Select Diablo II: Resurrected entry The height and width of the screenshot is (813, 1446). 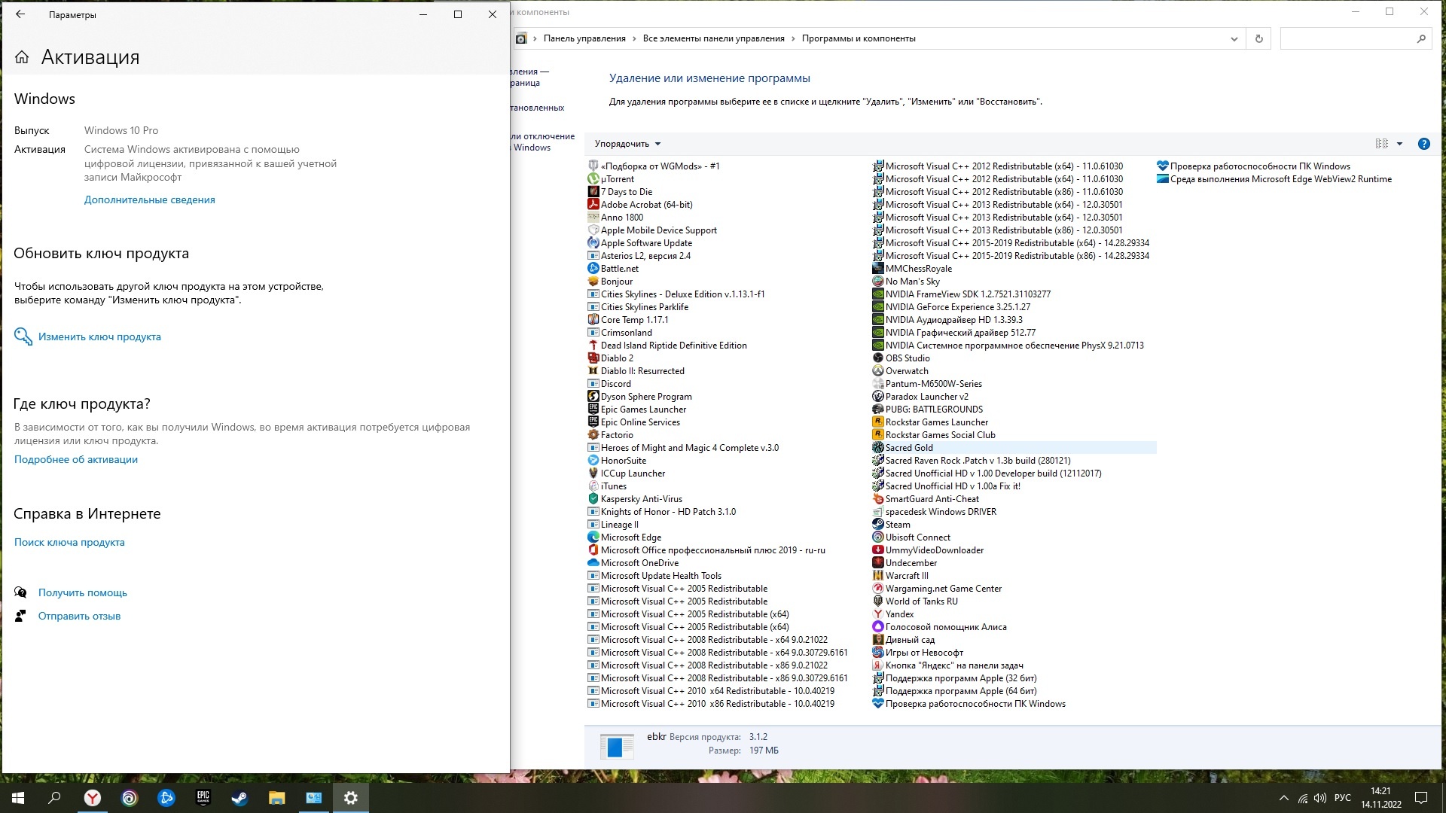pyautogui.click(x=642, y=371)
